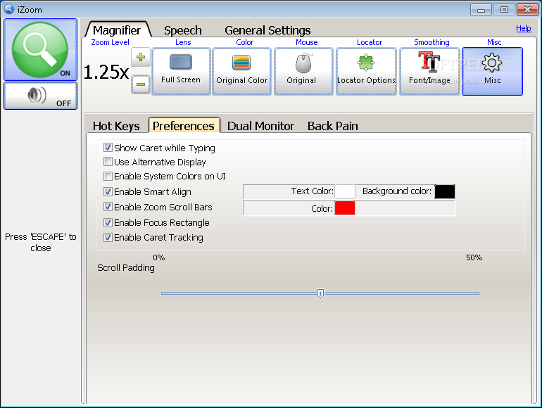Switch to the Magnifier tab
Viewport: 542px width, 408px height.
117,30
